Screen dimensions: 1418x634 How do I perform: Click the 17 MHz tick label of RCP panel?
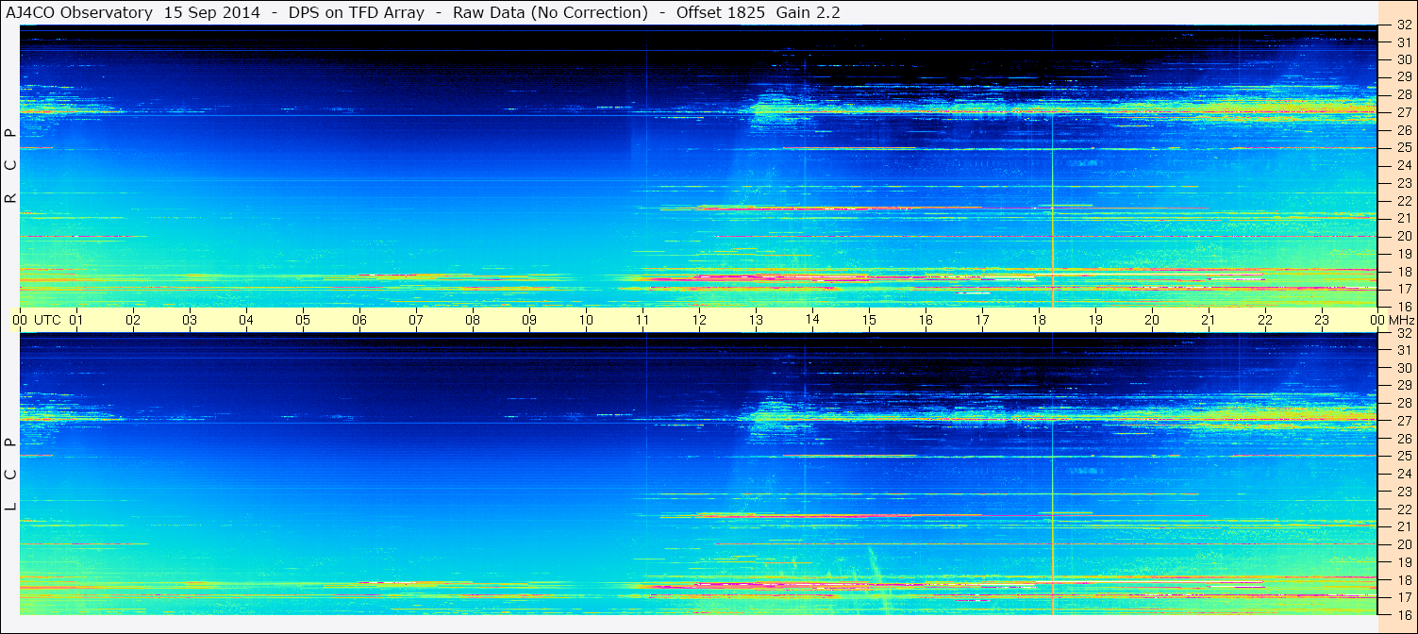pos(1404,289)
